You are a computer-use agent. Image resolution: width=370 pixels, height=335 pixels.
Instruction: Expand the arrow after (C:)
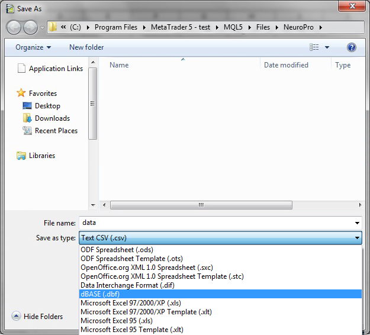click(88, 28)
